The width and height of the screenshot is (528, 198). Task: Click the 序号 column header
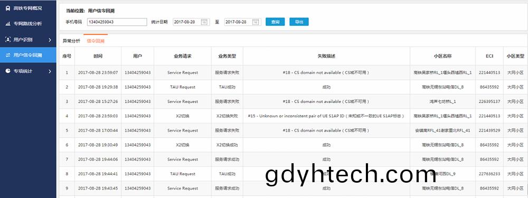pos(67,56)
